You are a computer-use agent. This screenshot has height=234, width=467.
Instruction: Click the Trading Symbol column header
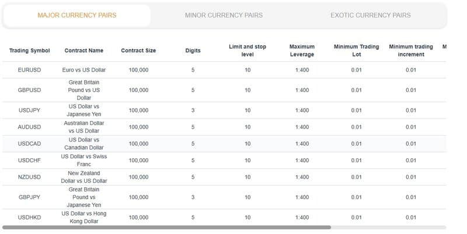[30, 51]
